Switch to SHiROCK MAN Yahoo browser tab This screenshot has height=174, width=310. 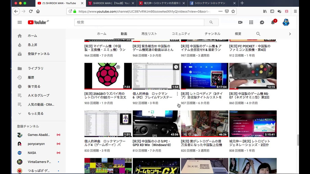[x=111, y=3]
